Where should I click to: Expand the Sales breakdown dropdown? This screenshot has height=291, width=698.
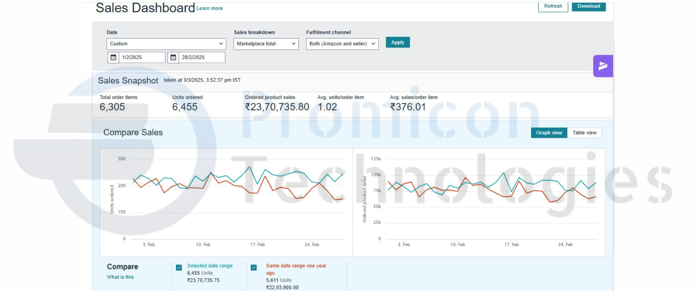pyautogui.click(x=266, y=44)
